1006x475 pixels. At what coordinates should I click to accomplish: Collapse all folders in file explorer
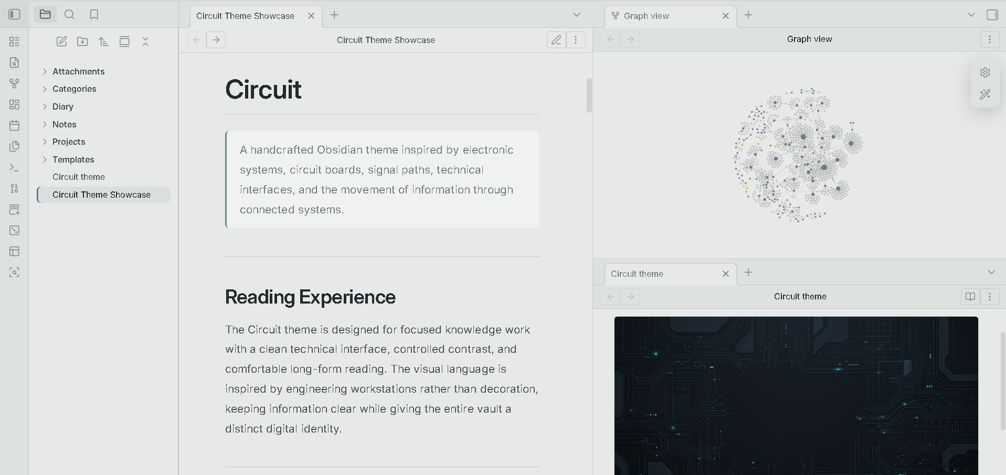[x=145, y=41]
